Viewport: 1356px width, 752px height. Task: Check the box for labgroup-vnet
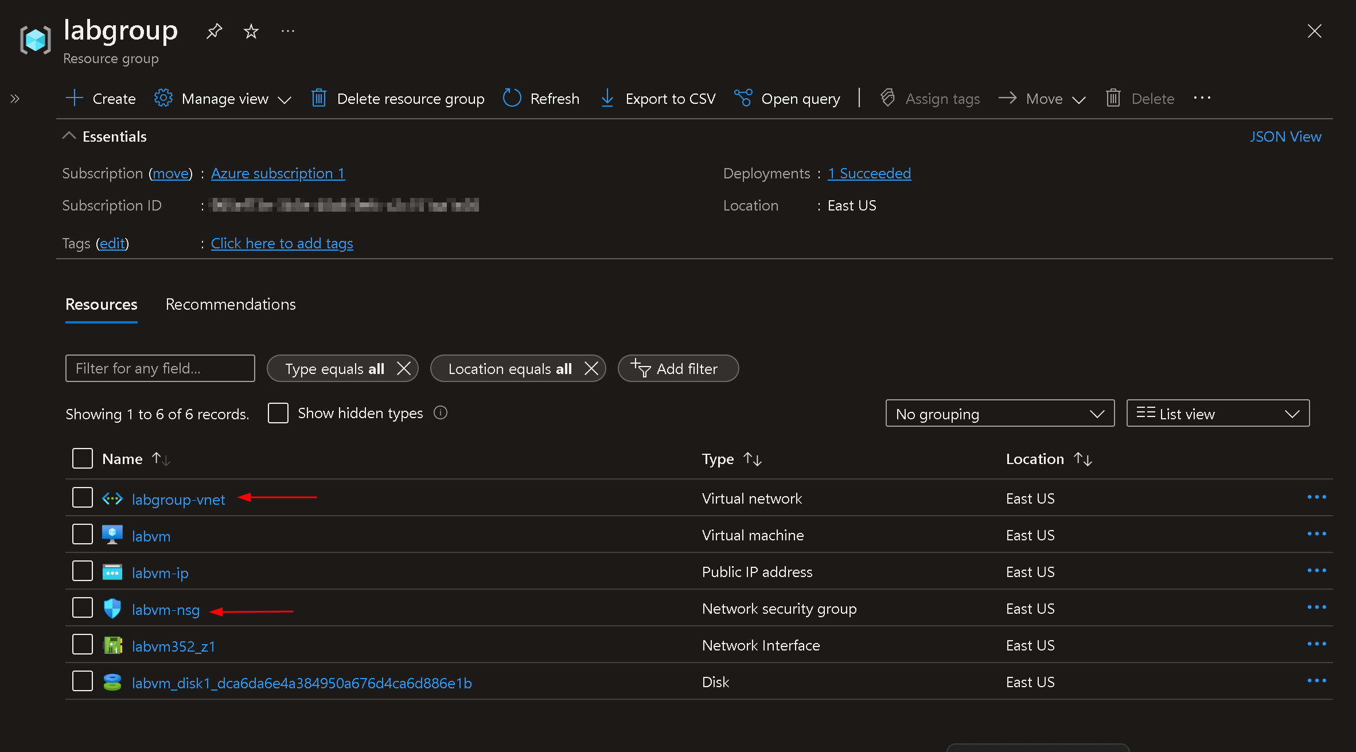pos(83,497)
